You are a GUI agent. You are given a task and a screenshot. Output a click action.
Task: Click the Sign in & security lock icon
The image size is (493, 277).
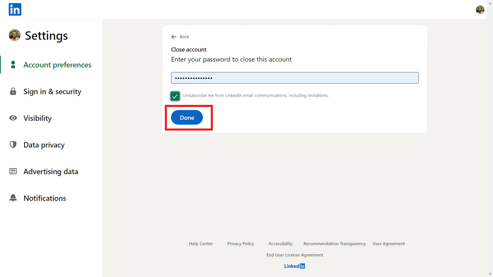pos(13,91)
